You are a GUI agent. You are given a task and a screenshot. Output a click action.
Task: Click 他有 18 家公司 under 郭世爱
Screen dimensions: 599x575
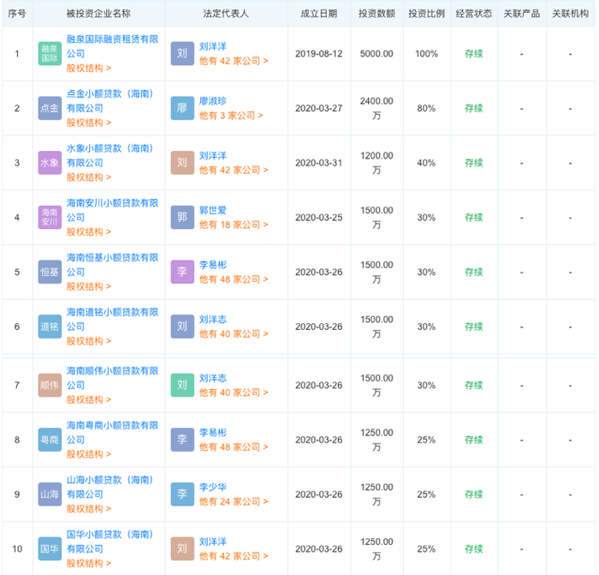234,225
